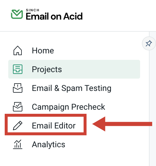Click the Campaign Precheck checkmark envelope icon
The image size is (156, 166).
coord(18,107)
